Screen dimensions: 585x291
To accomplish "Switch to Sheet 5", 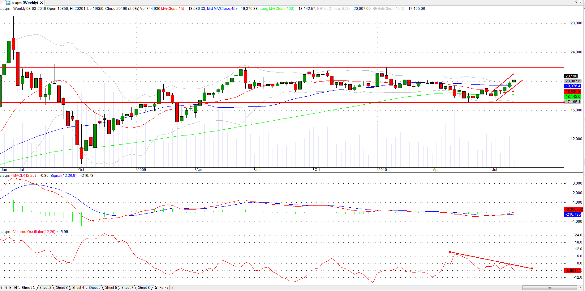I will click(x=95, y=287).
